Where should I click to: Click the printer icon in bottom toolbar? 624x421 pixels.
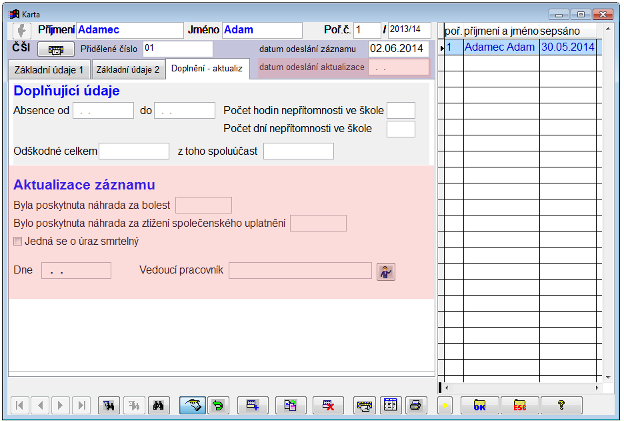pos(415,405)
